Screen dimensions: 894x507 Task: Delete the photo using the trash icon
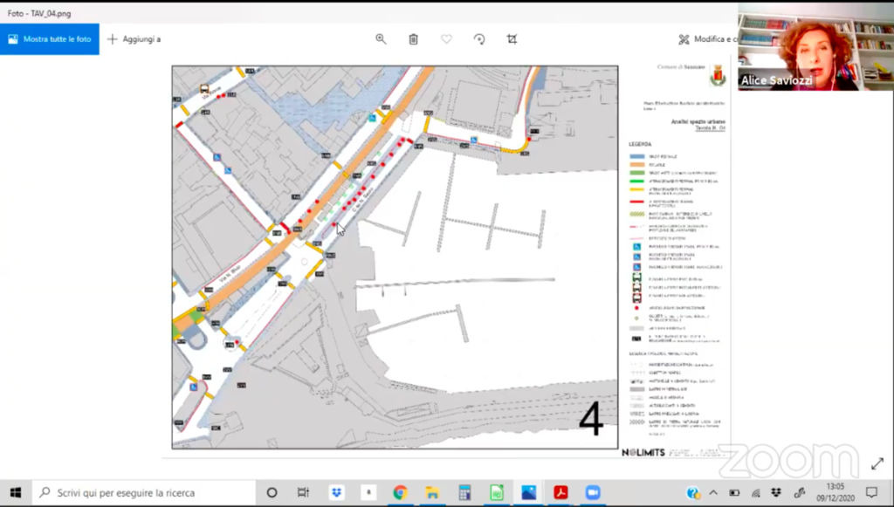tap(414, 39)
